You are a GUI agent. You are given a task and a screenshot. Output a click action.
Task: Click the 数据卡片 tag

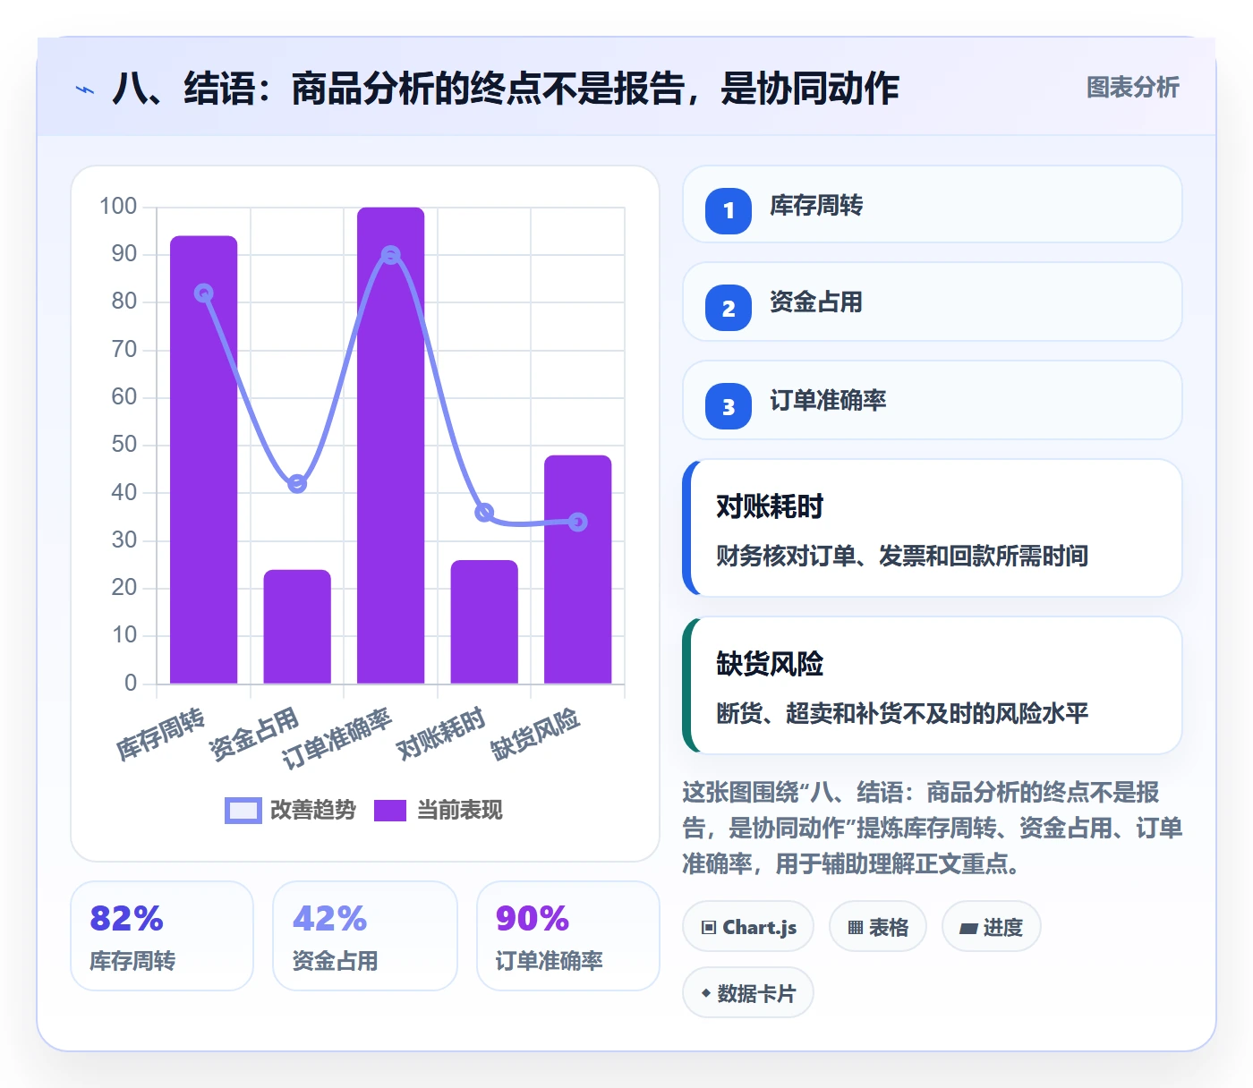point(748,992)
